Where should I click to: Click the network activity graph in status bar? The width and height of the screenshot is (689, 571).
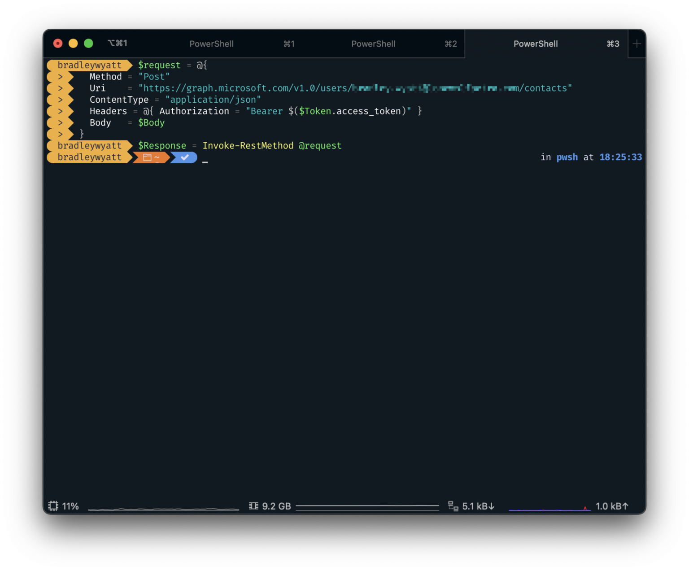[549, 508]
